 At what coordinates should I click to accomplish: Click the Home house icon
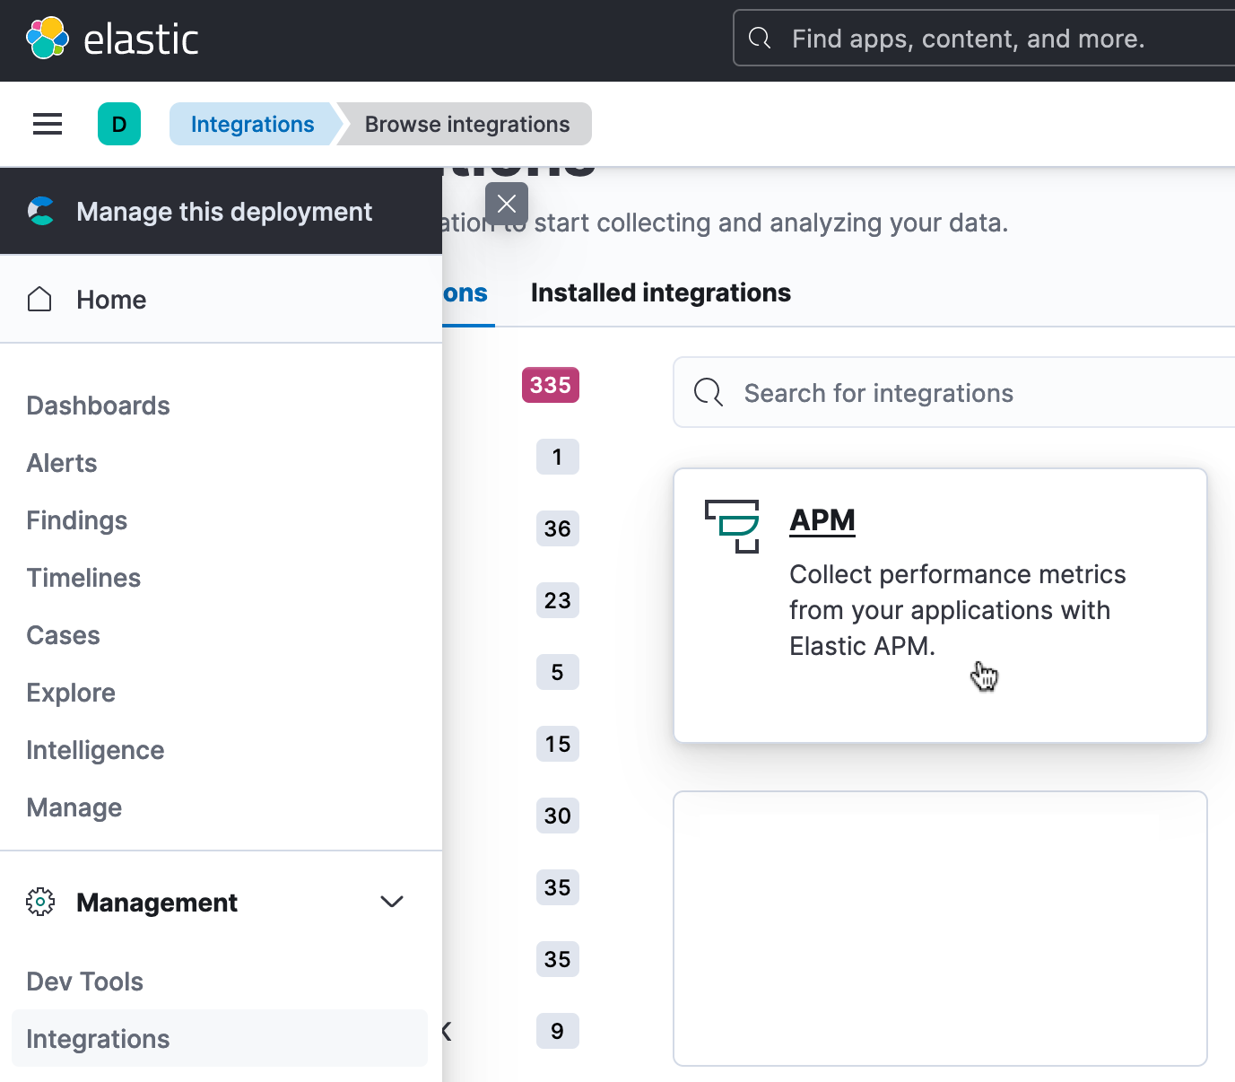(x=40, y=300)
